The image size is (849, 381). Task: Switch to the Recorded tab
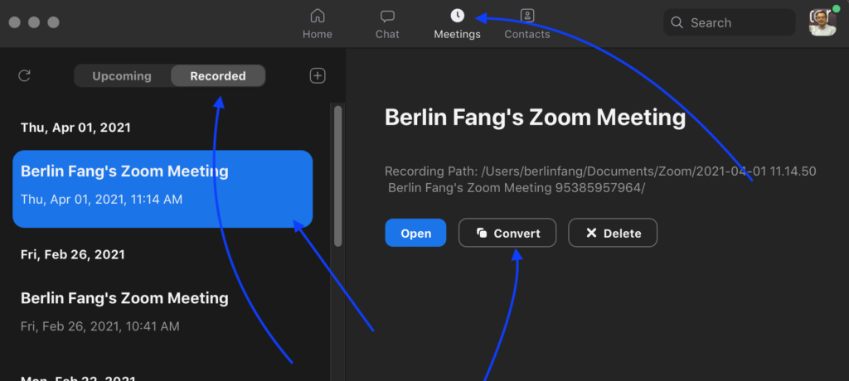218,76
